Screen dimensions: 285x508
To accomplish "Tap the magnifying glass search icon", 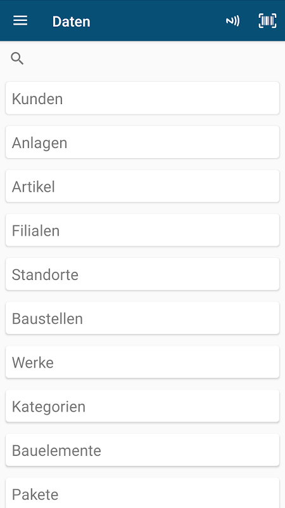I will tap(17, 58).
